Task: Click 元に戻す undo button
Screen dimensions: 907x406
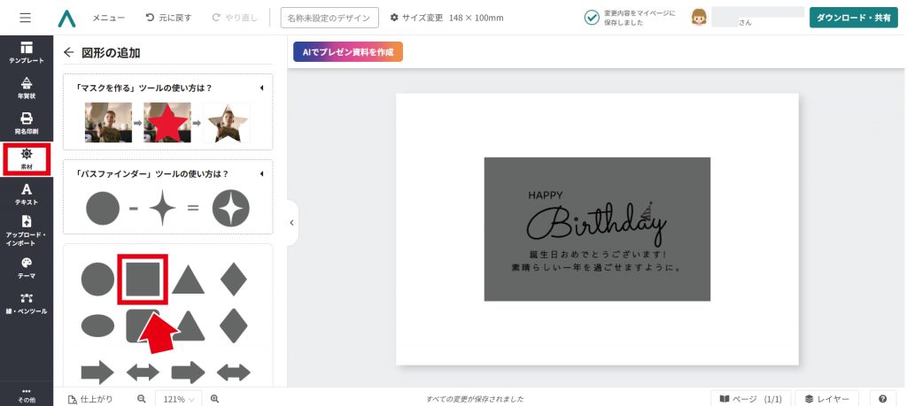Action: coord(168,18)
